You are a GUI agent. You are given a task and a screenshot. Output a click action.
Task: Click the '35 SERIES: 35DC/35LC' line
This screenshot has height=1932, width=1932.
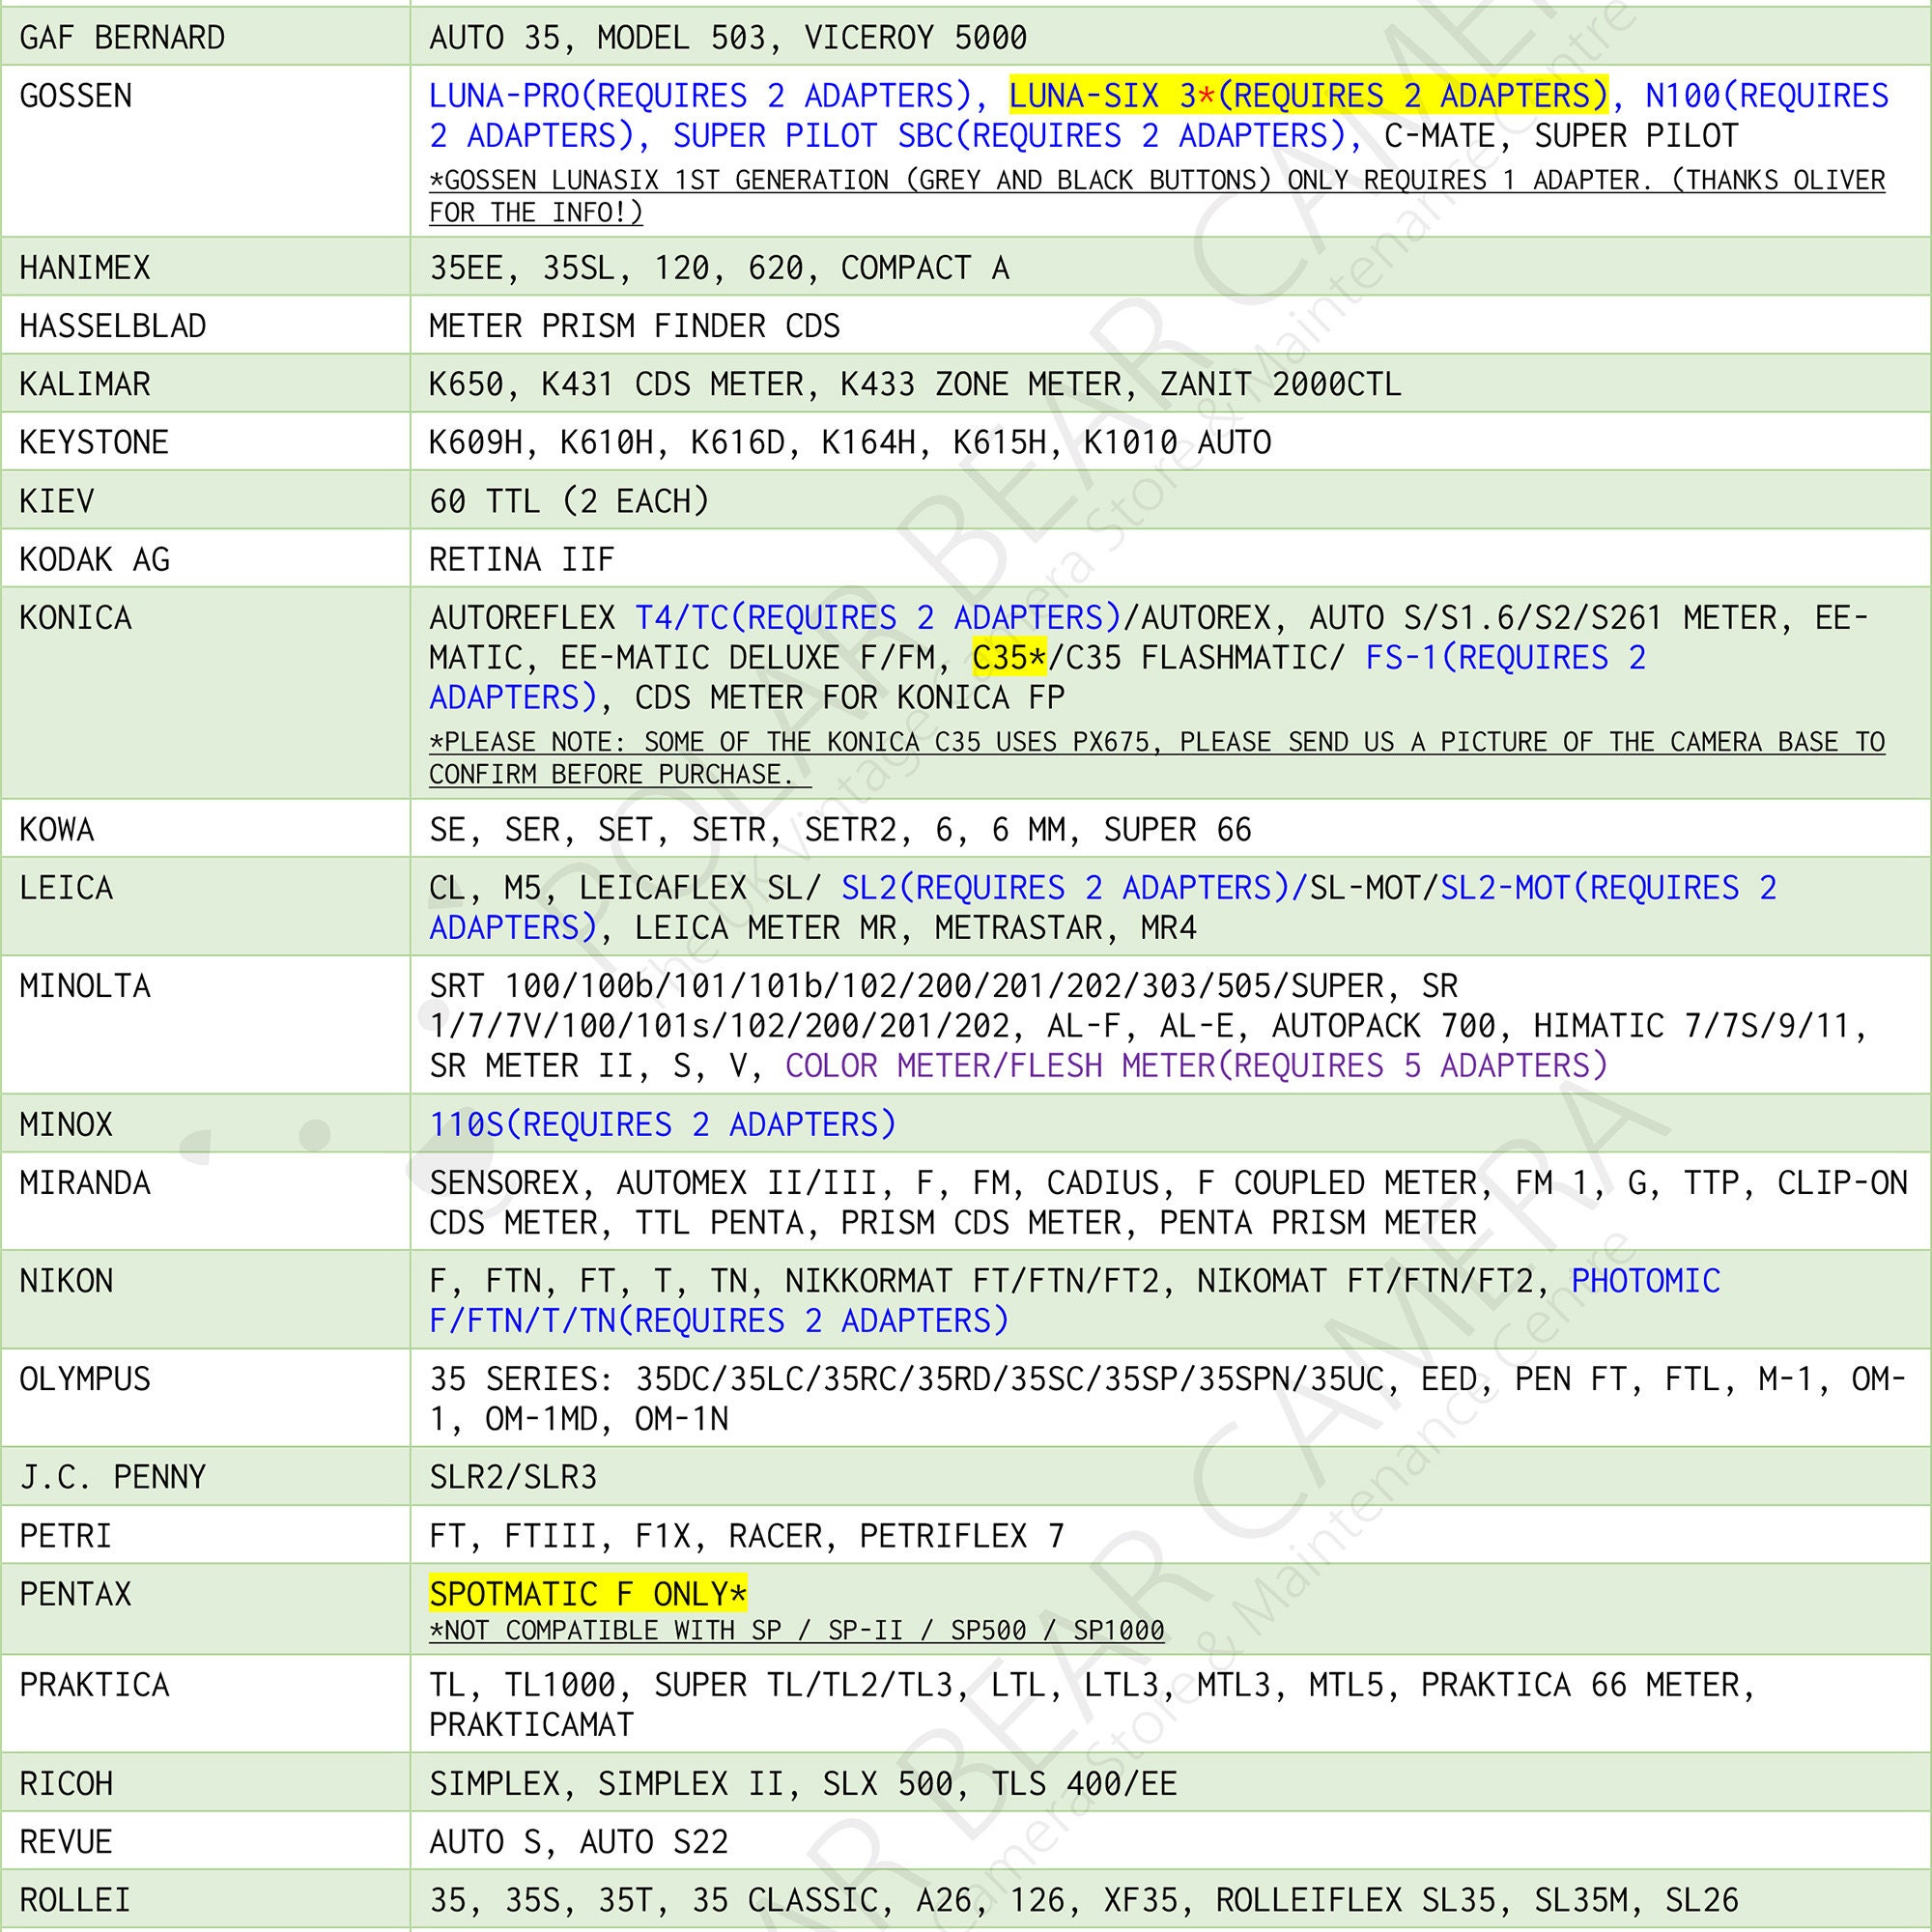(1168, 1379)
